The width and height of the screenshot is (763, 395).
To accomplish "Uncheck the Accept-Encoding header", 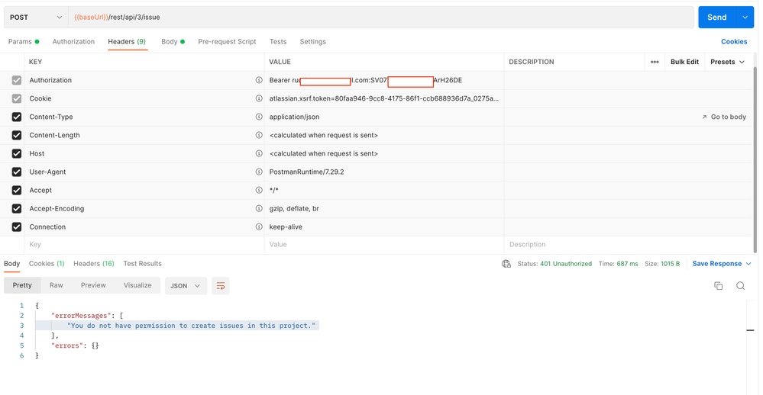I will point(17,208).
